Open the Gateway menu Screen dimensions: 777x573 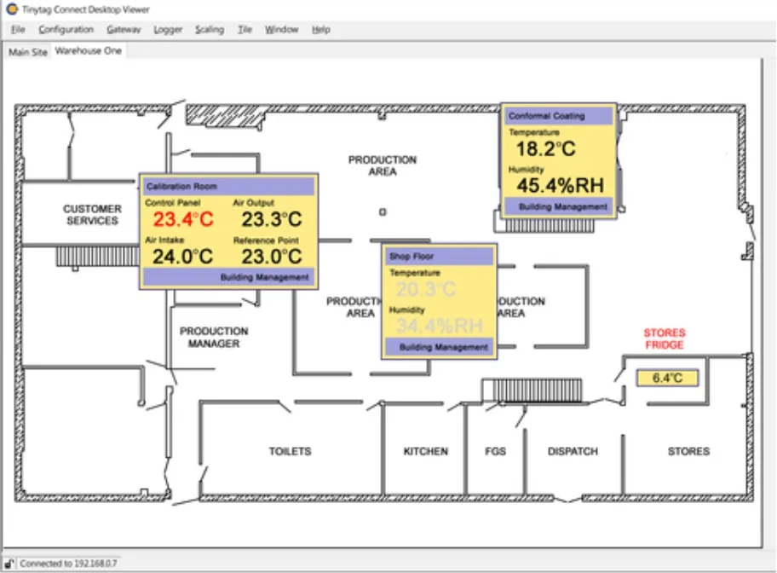tap(124, 29)
